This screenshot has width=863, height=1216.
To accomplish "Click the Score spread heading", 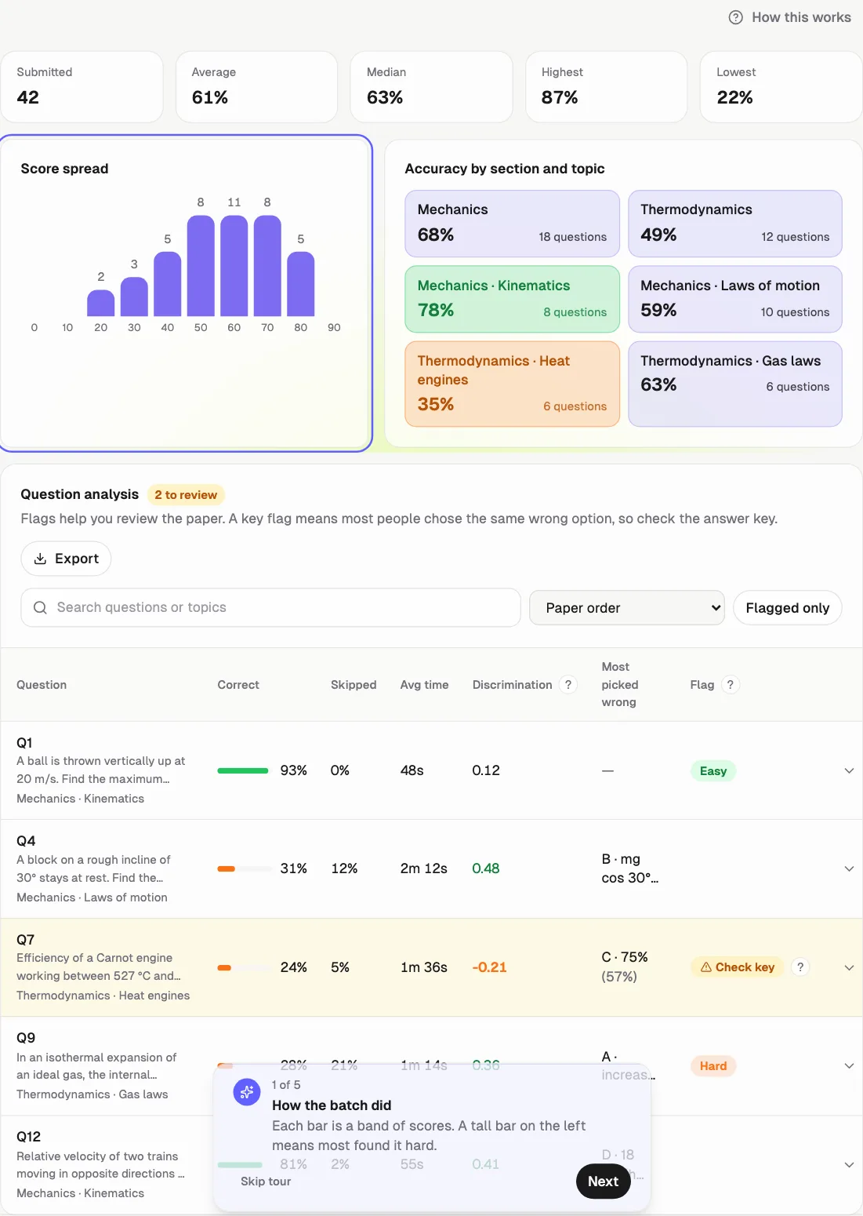I will (64, 169).
